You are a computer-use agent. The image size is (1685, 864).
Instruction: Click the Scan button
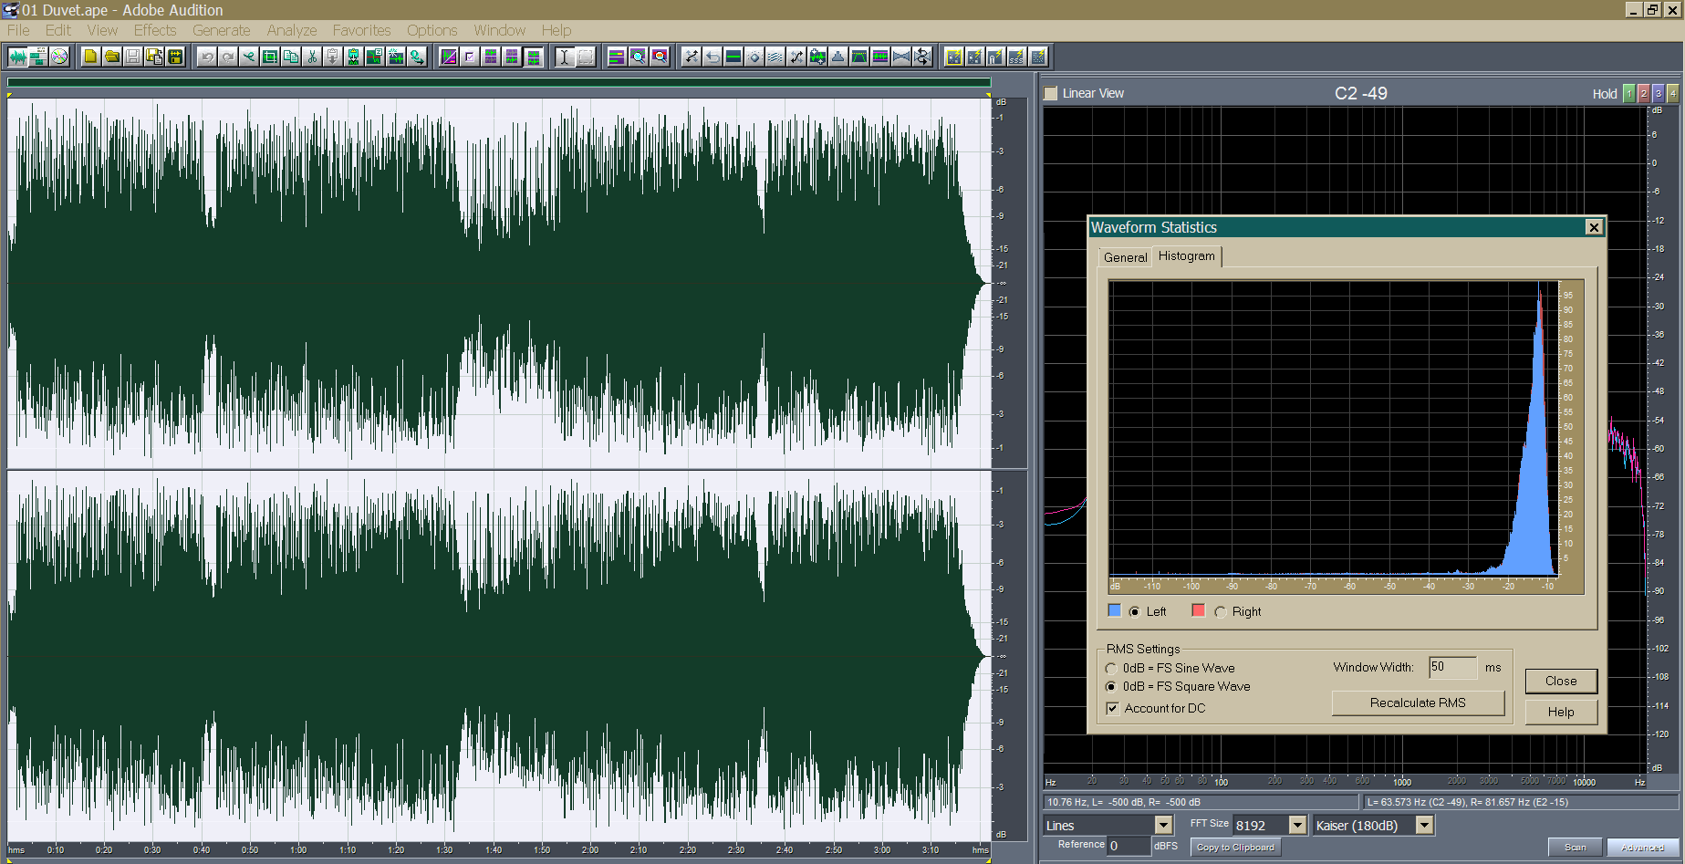(x=1575, y=848)
